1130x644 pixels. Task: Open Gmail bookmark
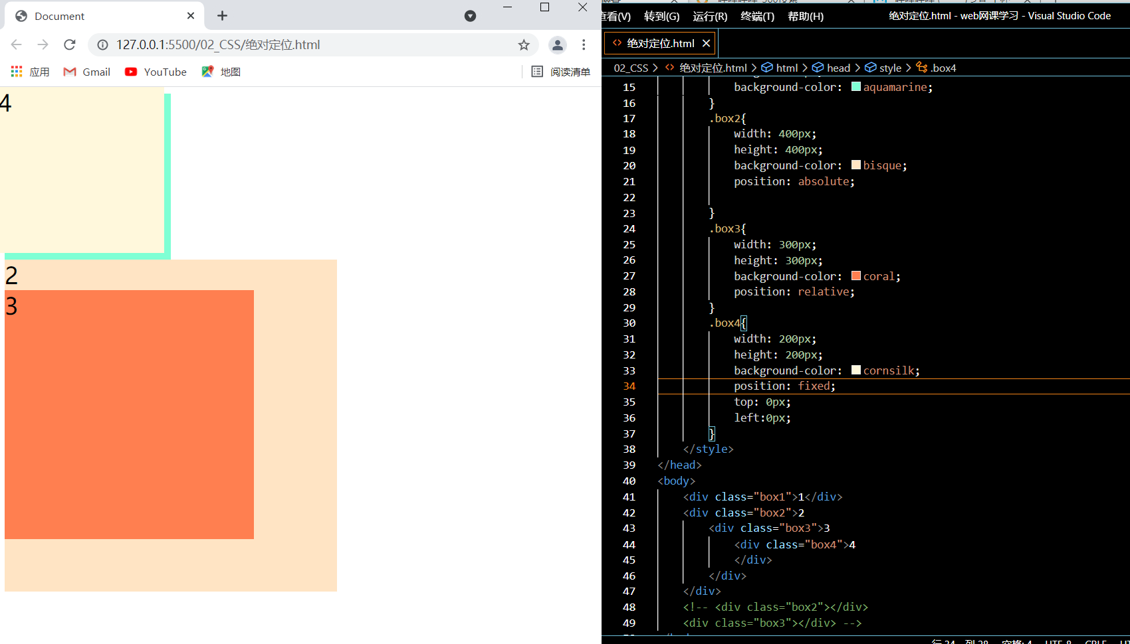(87, 72)
